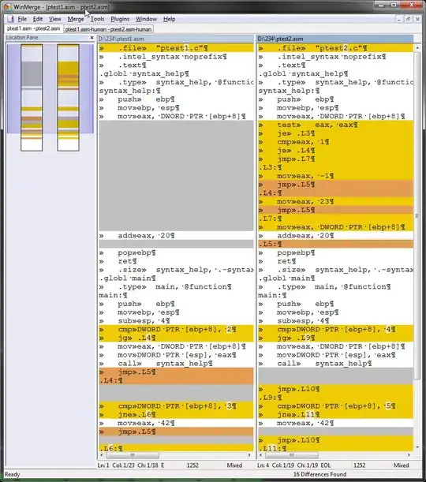This screenshot has height=482, width=426.
Task: Click the .file "ptest1.c" line
Action: pyautogui.click(x=176, y=48)
